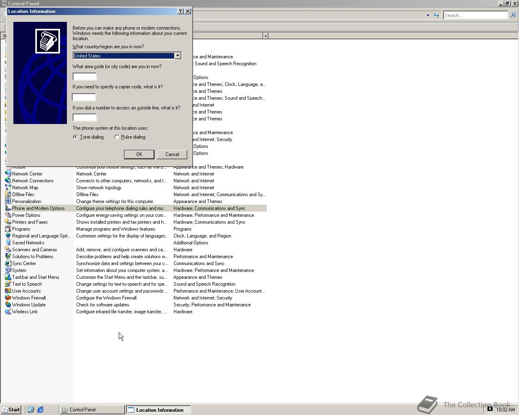Click the Network Center icon
The image size is (519, 415).
pyautogui.click(x=8, y=174)
